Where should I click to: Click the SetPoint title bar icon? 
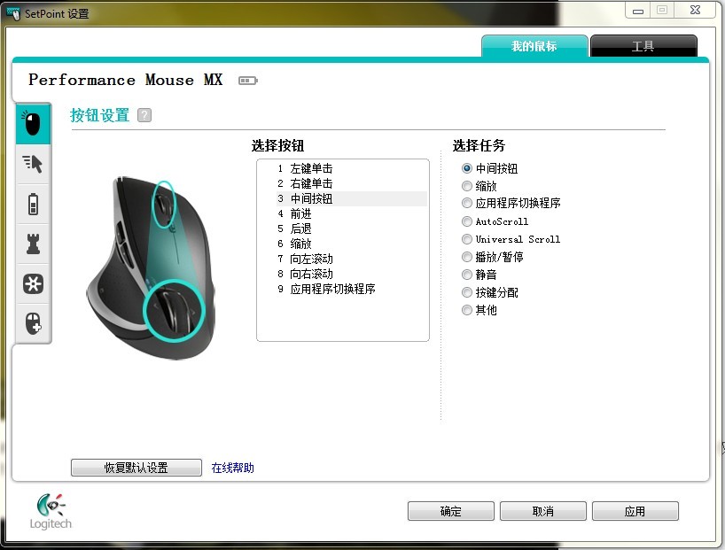click(13, 14)
